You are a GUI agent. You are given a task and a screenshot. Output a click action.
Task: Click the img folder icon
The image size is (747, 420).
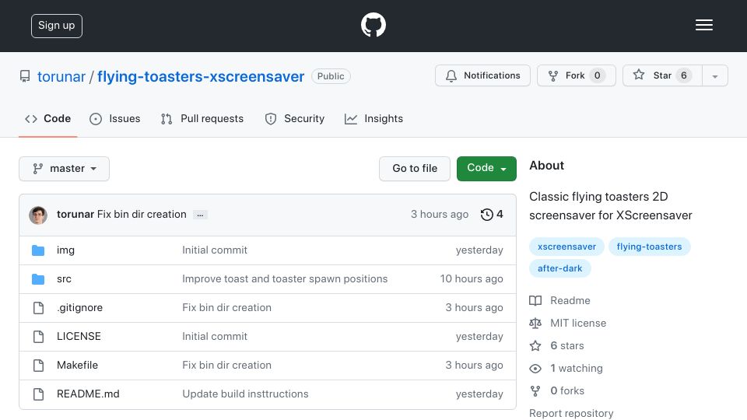click(x=38, y=250)
